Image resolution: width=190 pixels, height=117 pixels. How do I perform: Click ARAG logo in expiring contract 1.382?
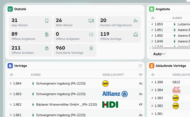(176, 106)
